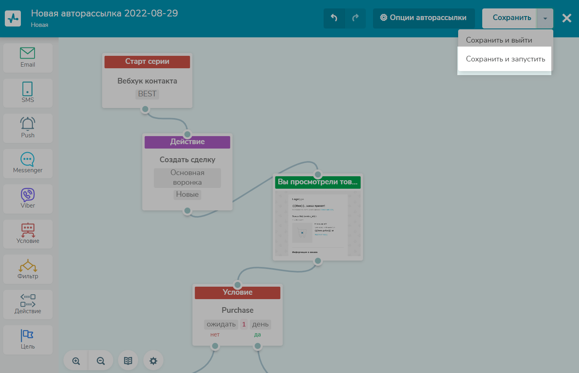Viewport: 579px width, 373px height.
Task: Select the Вы просмотрели тов... email block header
Action: [318, 182]
